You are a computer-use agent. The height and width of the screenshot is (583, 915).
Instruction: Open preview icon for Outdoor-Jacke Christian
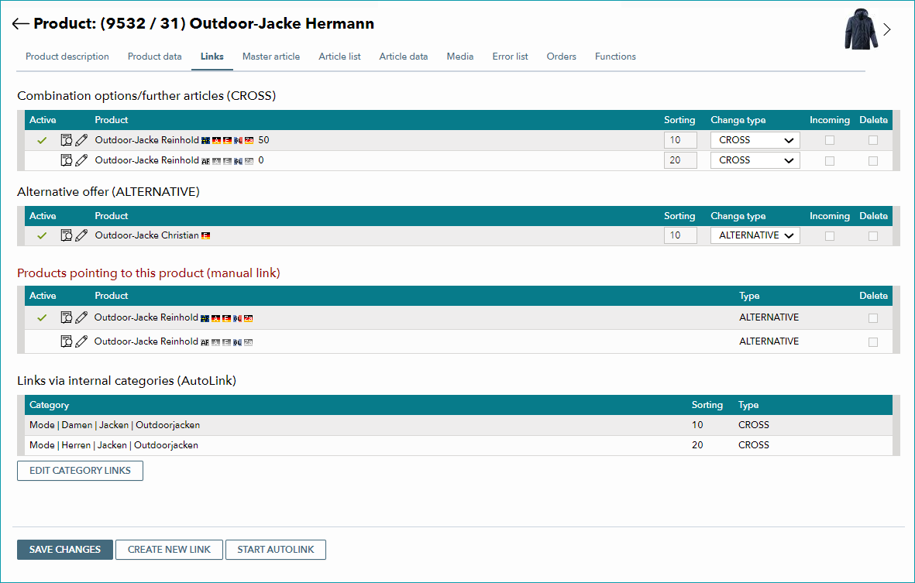(67, 235)
